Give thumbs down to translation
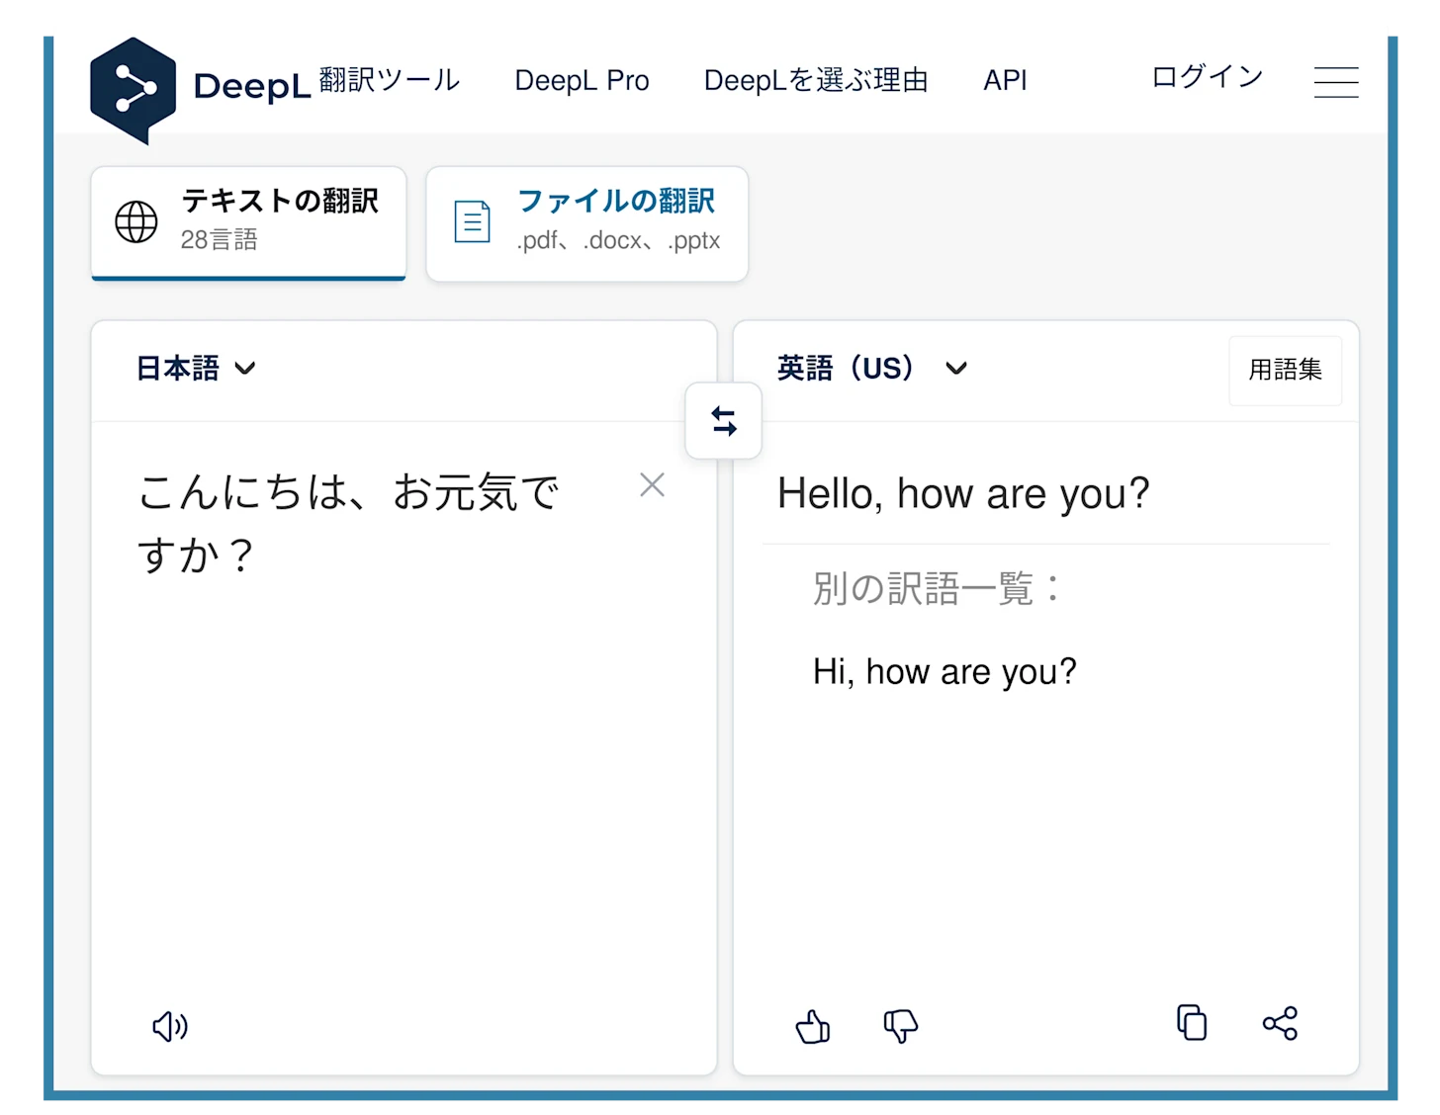Screen dimensions: 1440x1115 pos(900,1026)
